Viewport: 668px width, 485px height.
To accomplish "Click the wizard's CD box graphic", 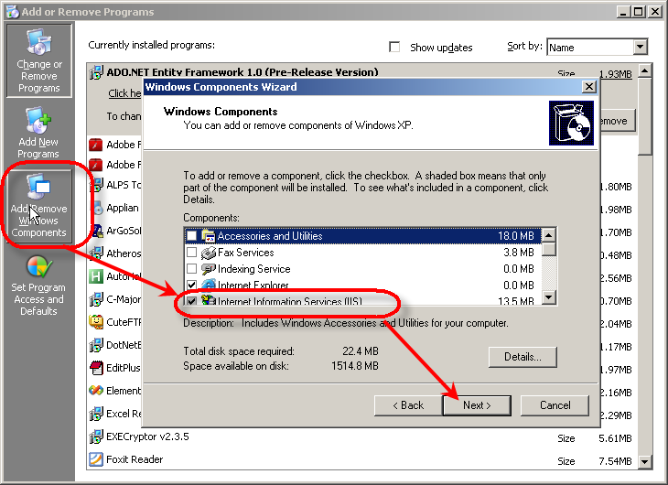I will click(x=571, y=123).
